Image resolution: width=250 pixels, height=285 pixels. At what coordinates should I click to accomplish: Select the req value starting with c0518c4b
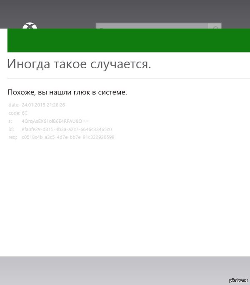pos(68,137)
